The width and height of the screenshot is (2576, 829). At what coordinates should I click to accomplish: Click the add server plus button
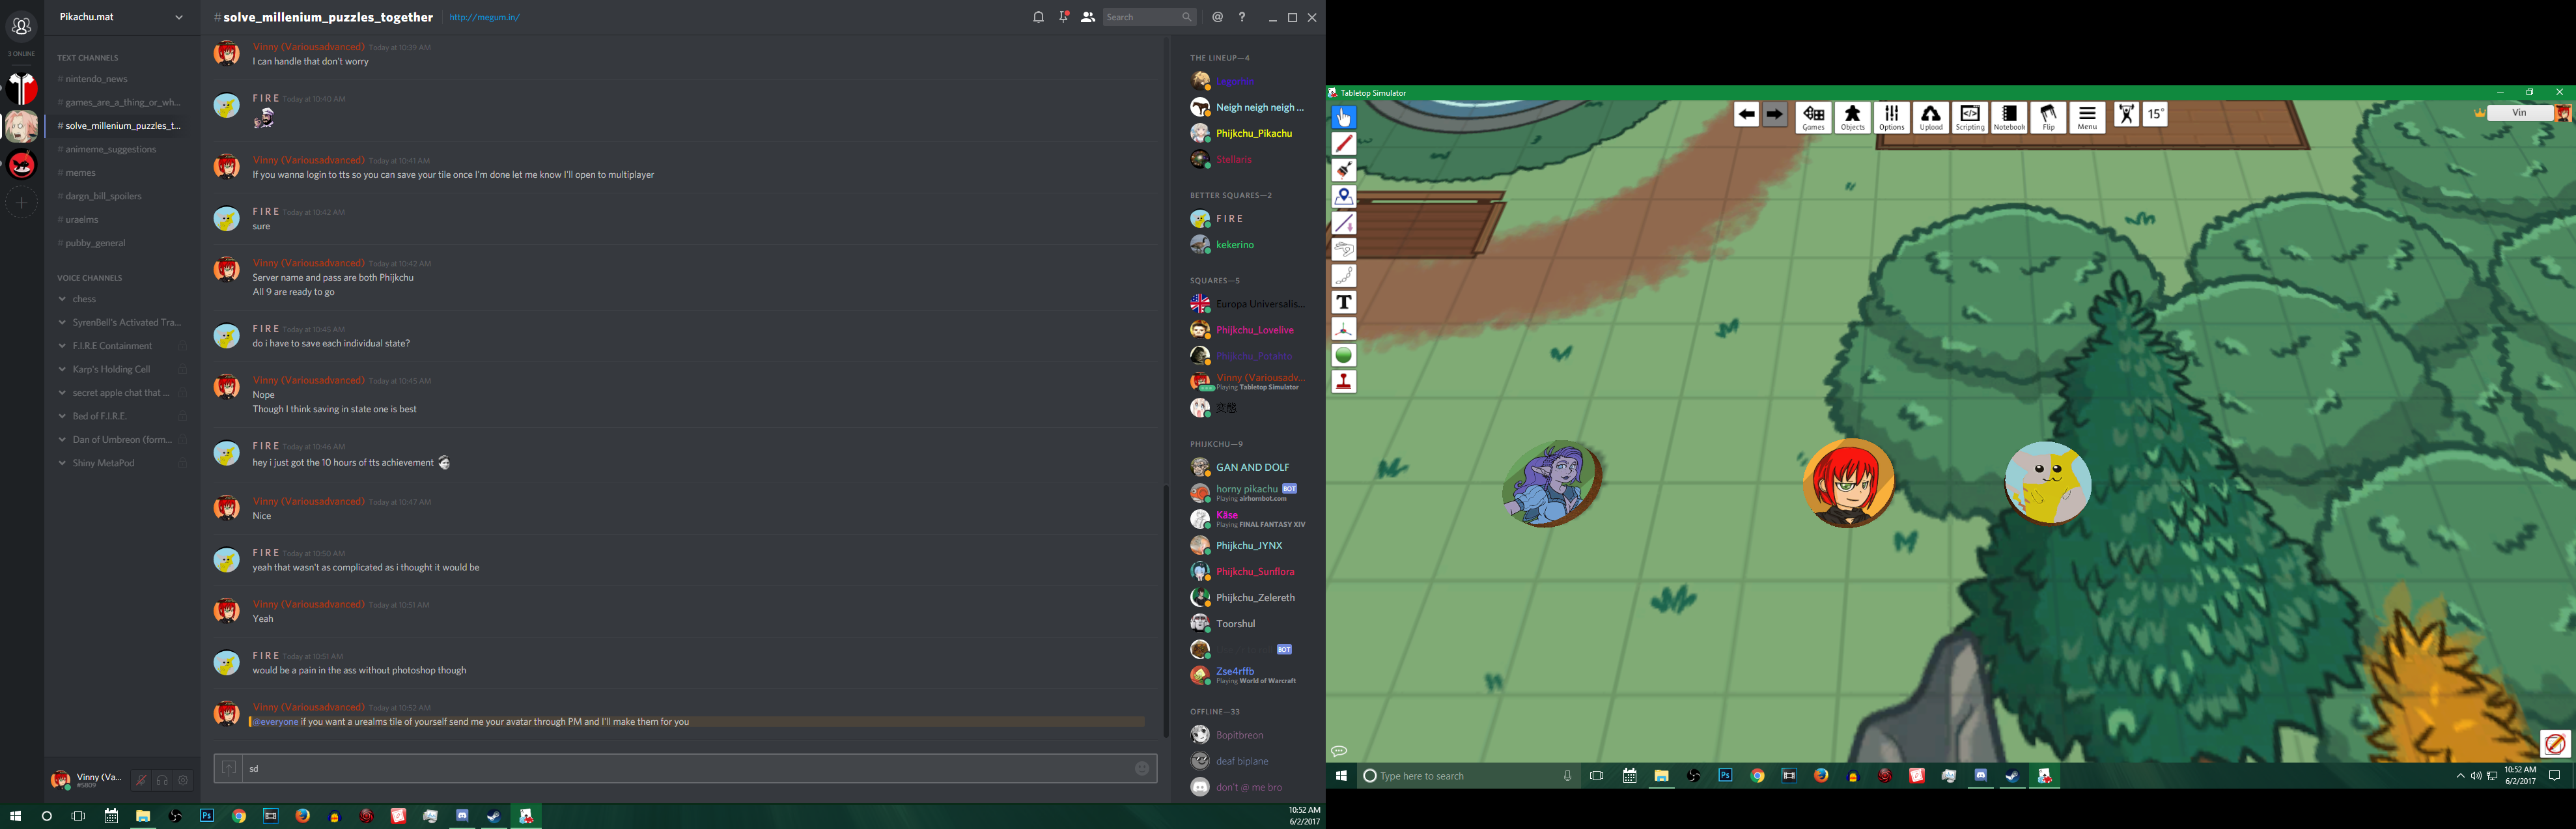(x=21, y=202)
